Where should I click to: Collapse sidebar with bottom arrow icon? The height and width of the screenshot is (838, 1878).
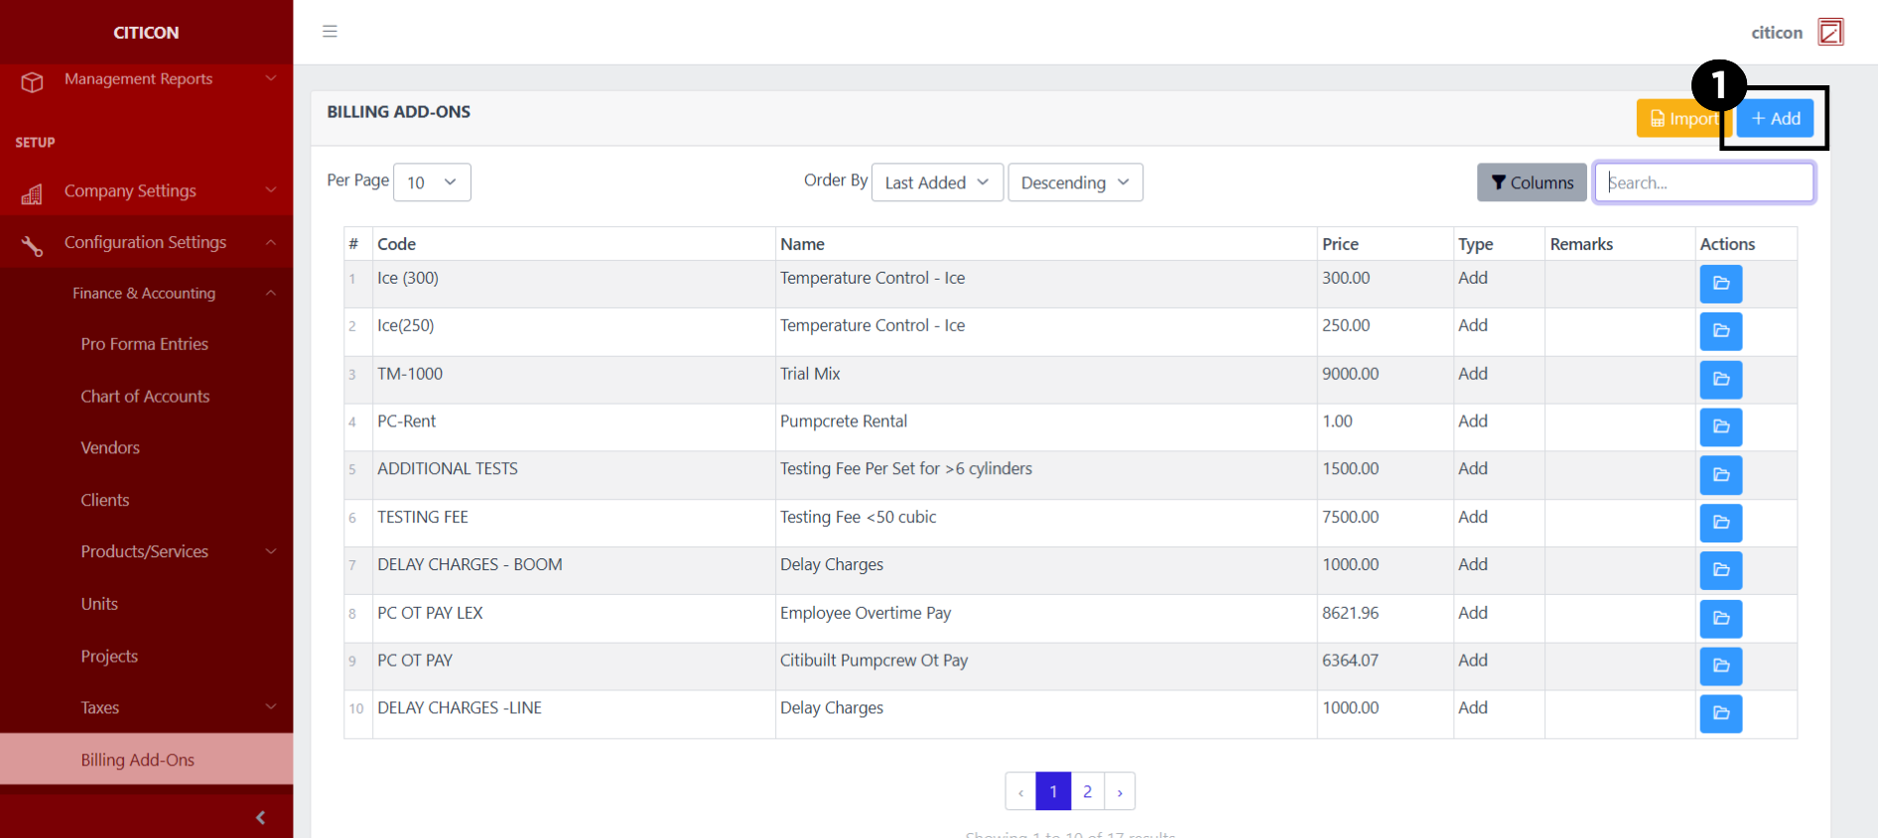point(260,817)
